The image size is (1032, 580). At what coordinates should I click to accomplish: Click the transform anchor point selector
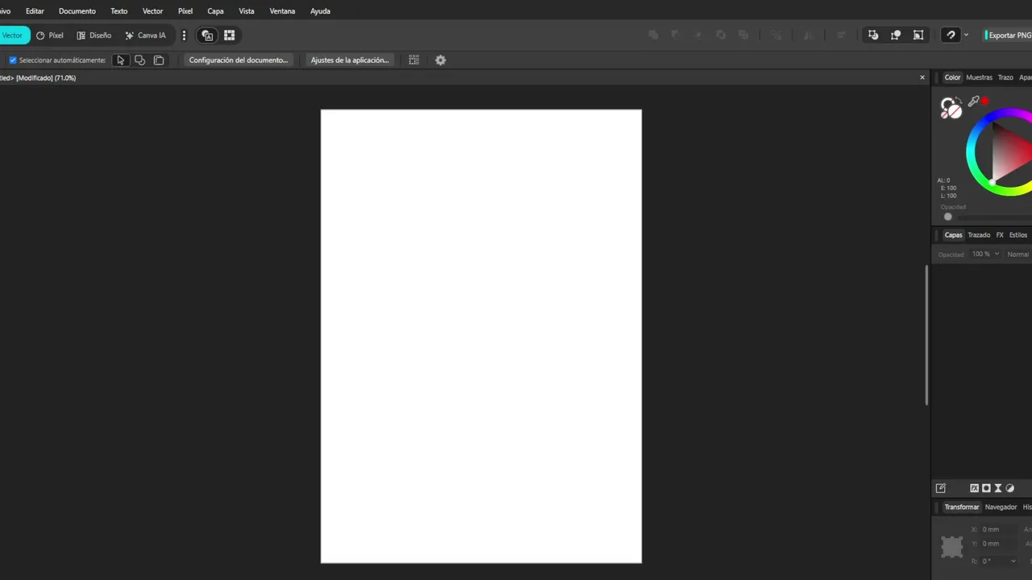pyautogui.click(x=952, y=547)
